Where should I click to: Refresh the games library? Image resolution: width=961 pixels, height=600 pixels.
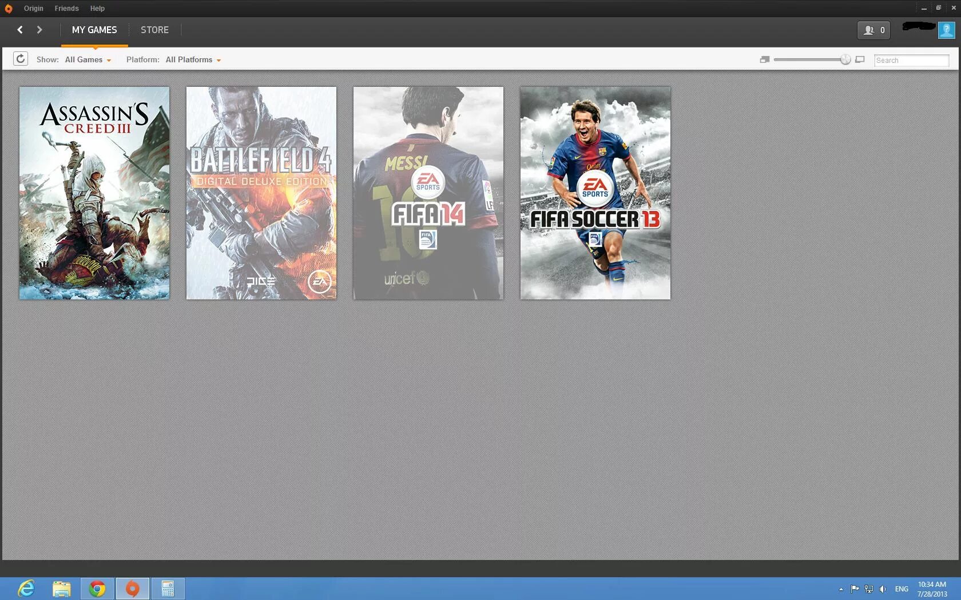click(x=21, y=59)
